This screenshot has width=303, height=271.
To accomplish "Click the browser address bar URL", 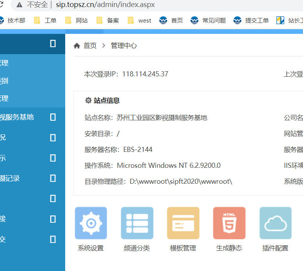I will (105, 5).
